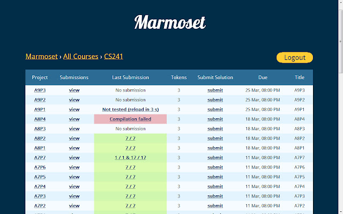Screen dimensions: 343x214
Task: Submit a solution for A7P5
Action: [215, 177]
